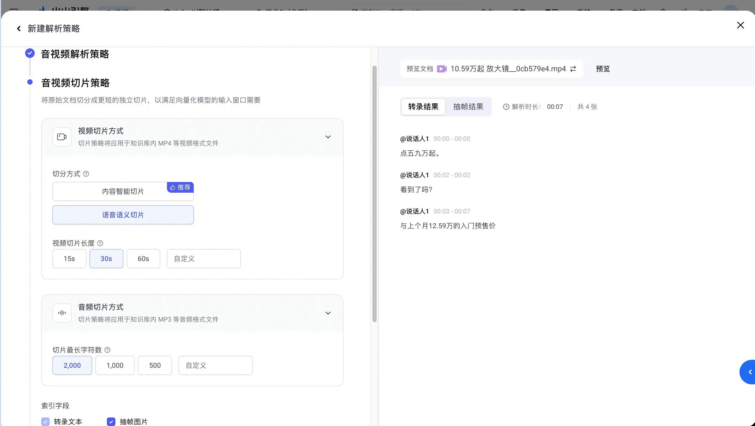Toggle the 抽帧图片 checkbox
Image resolution: width=755 pixels, height=426 pixels.
point(111,421)
